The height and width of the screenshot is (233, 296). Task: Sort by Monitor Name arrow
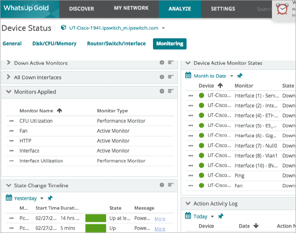coord(59,110)
